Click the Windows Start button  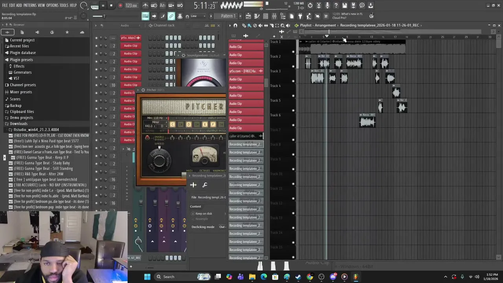147,277
